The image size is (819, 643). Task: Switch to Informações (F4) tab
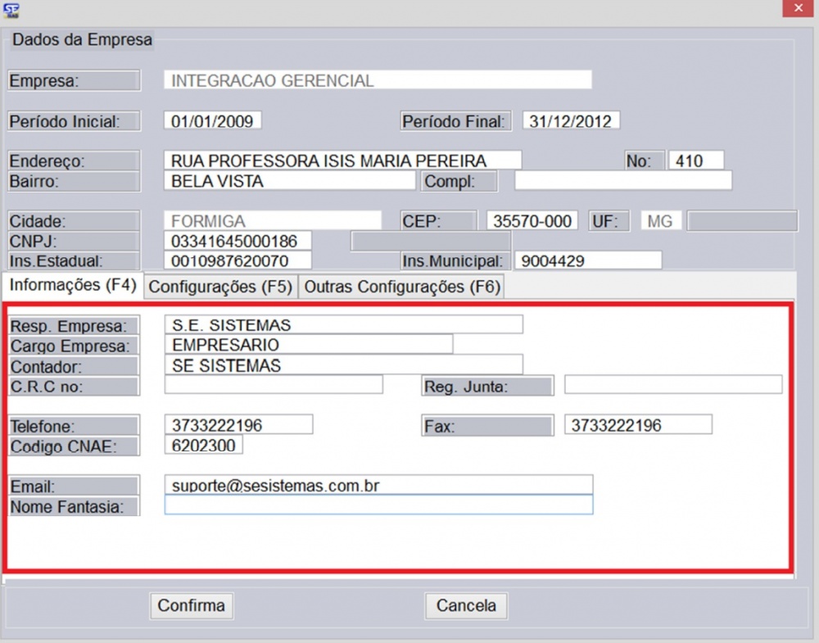pos(73,286)
